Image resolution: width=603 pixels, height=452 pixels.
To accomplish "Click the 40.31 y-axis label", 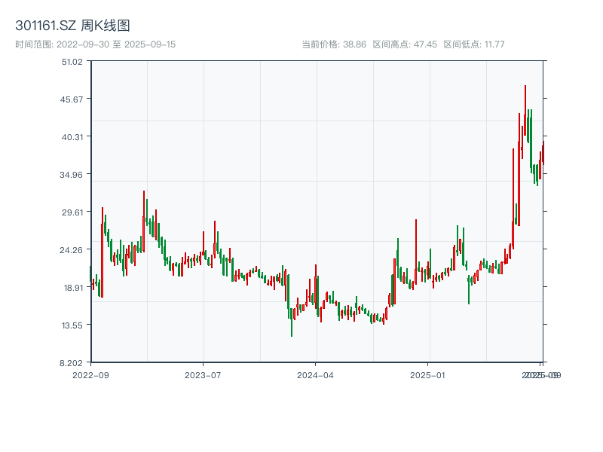I will (72, 137).
